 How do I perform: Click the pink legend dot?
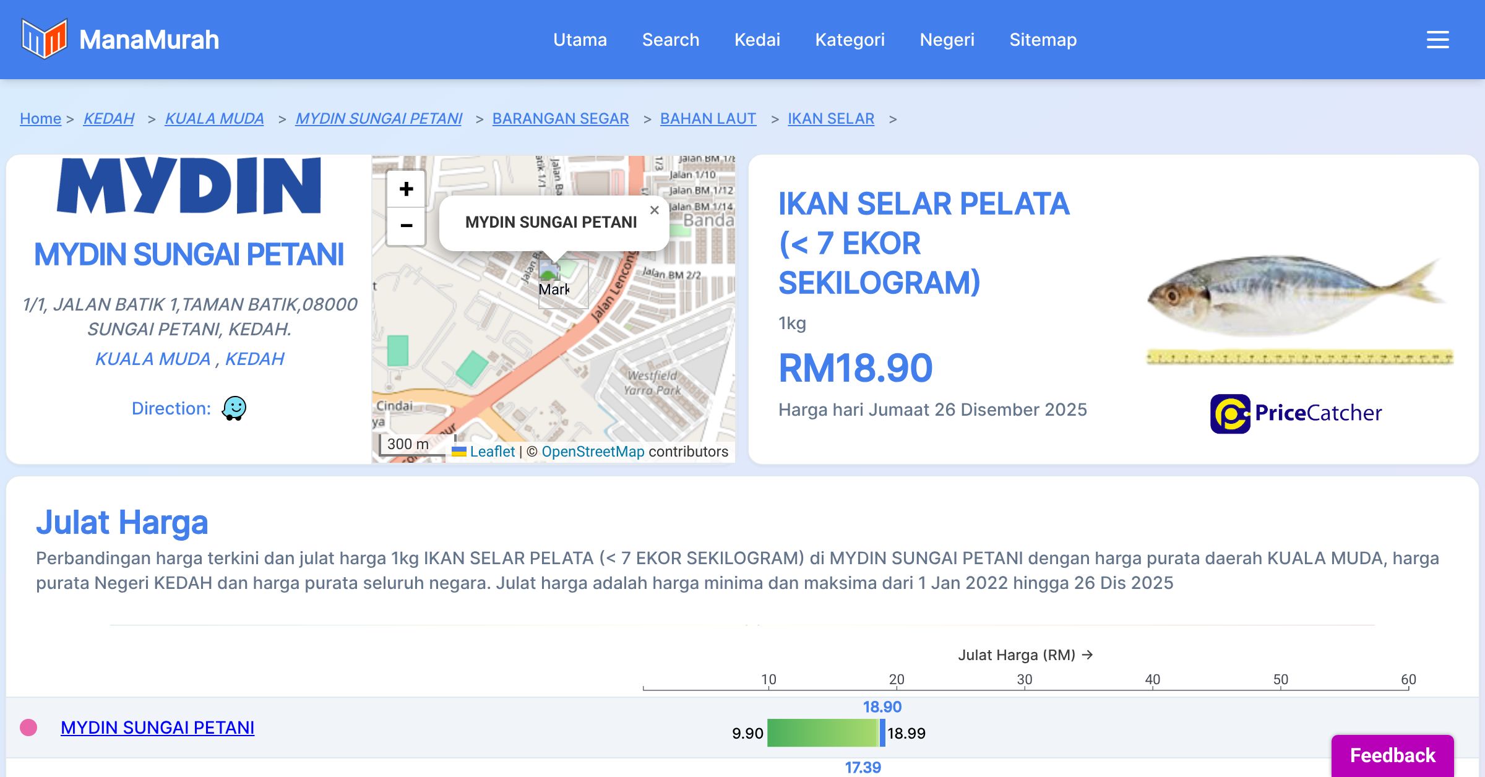coord(28,728)
